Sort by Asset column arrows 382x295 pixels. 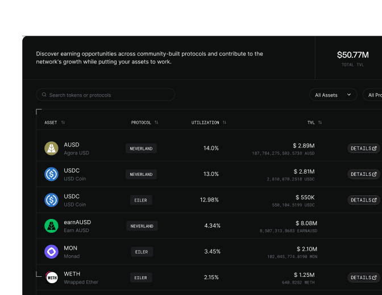pyautogui.click(x=63, y=123)
